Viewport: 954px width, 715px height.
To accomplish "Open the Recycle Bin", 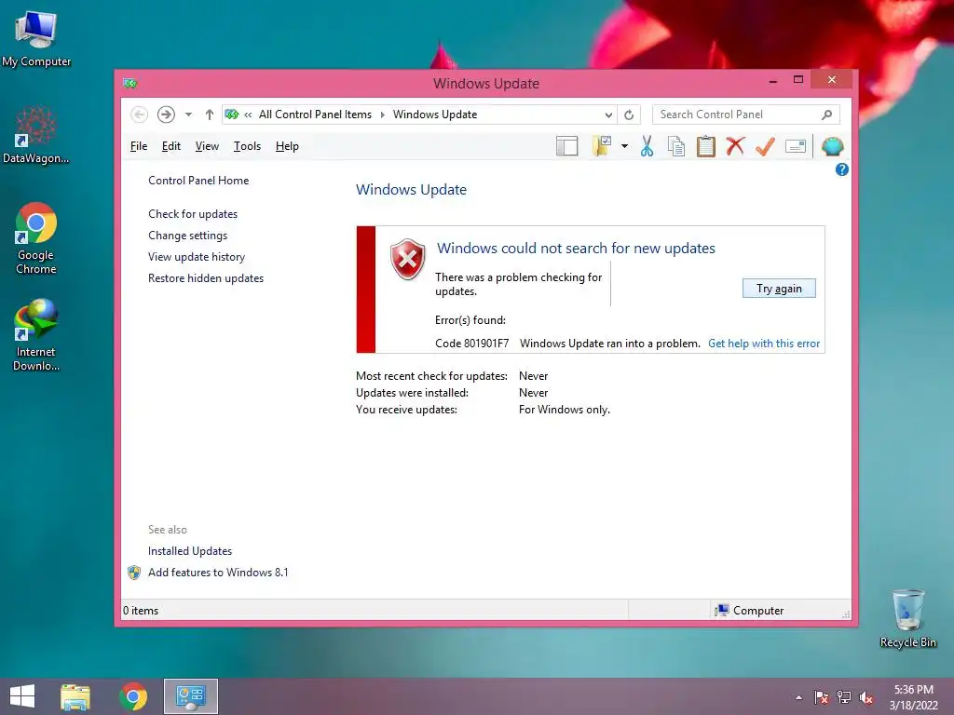I will (908, 618).
